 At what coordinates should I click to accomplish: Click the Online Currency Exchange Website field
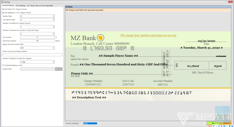click(x=32, y=55)
